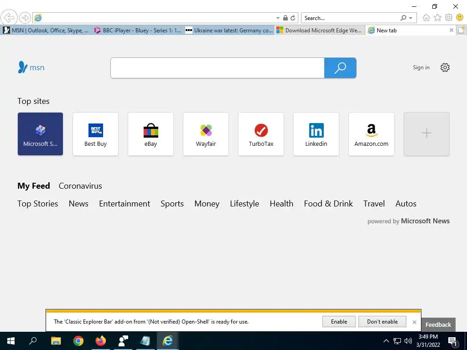The width and height of the screenshot is (467, 350).
Task: Select the My Feed heading
Action: click(34, 186)
